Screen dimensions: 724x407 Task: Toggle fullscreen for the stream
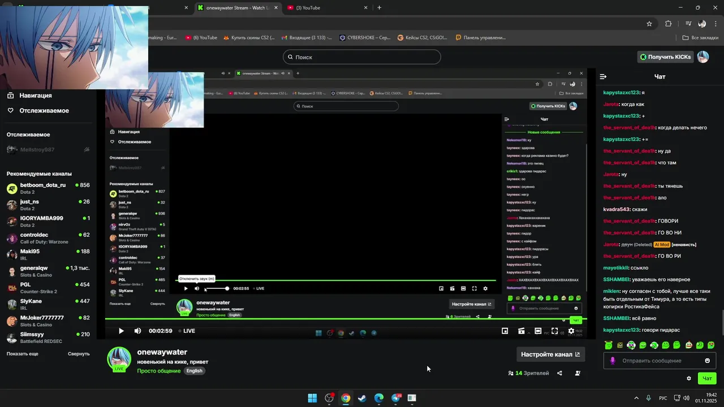(554, 331)
